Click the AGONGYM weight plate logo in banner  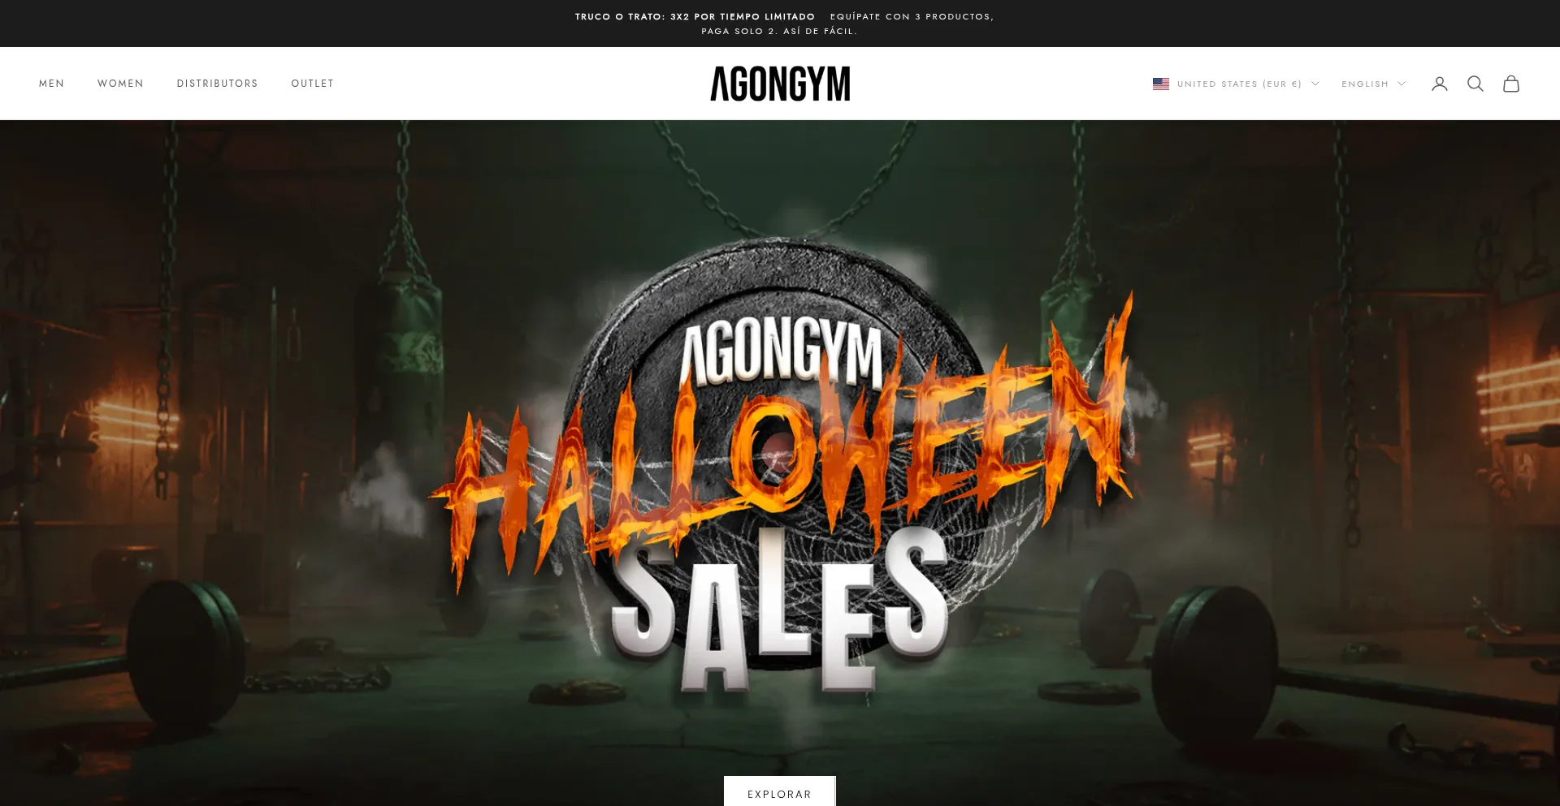point(781,355)
